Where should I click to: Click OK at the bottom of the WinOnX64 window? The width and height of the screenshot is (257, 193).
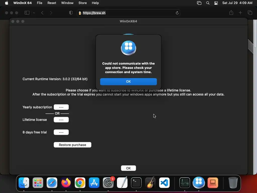128,168
